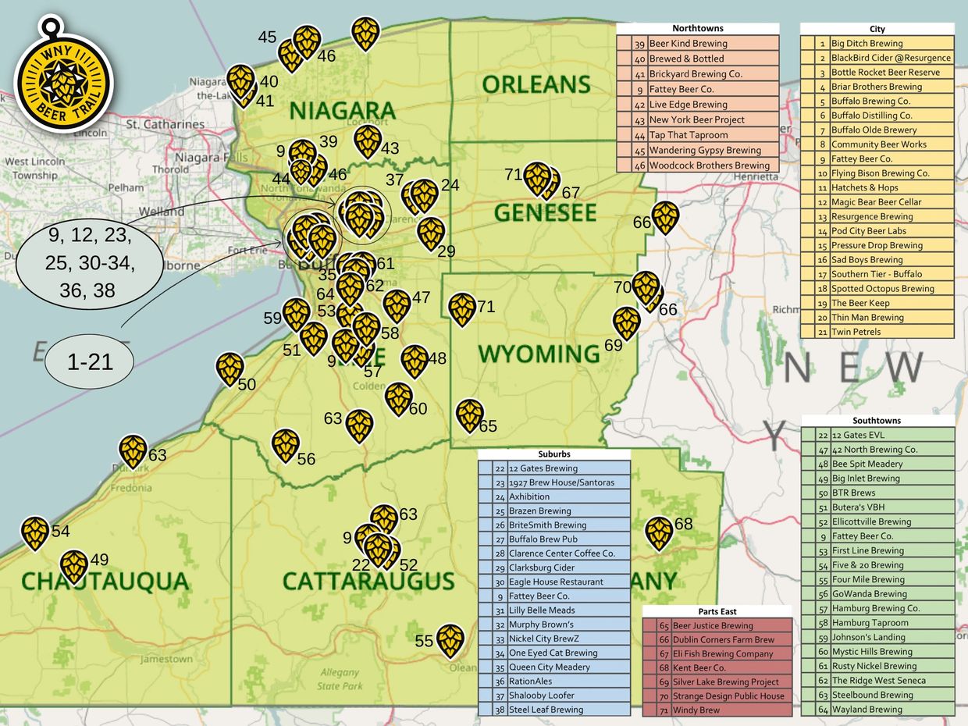Select the 12 Gates Brewing row
The image size is (968, 726).
(554, 468)
